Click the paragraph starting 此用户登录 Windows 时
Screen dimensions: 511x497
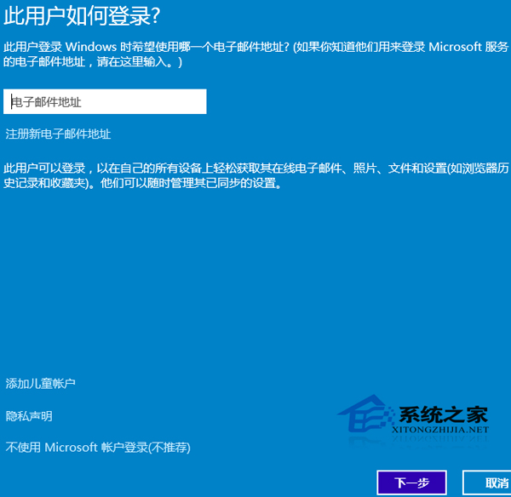pyautogui.click(x=255, y=54)
